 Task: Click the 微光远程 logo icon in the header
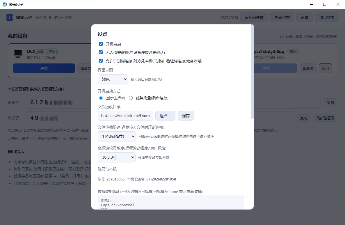coord(10,17)
